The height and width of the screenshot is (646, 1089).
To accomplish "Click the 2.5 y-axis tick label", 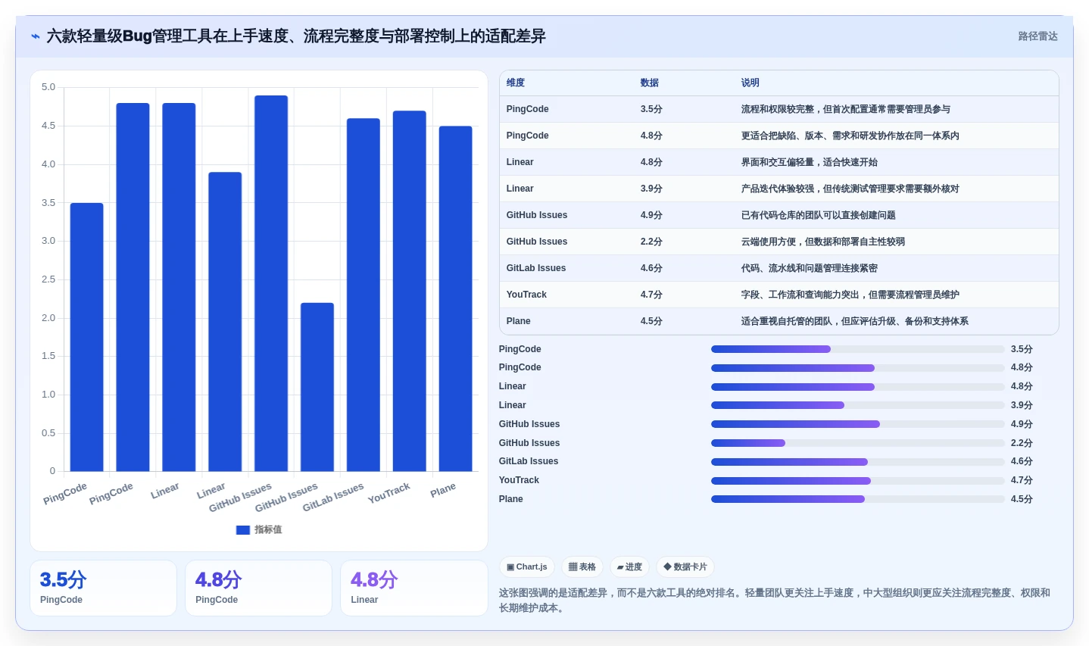I will pyautogui.click(x=48, y=279).
